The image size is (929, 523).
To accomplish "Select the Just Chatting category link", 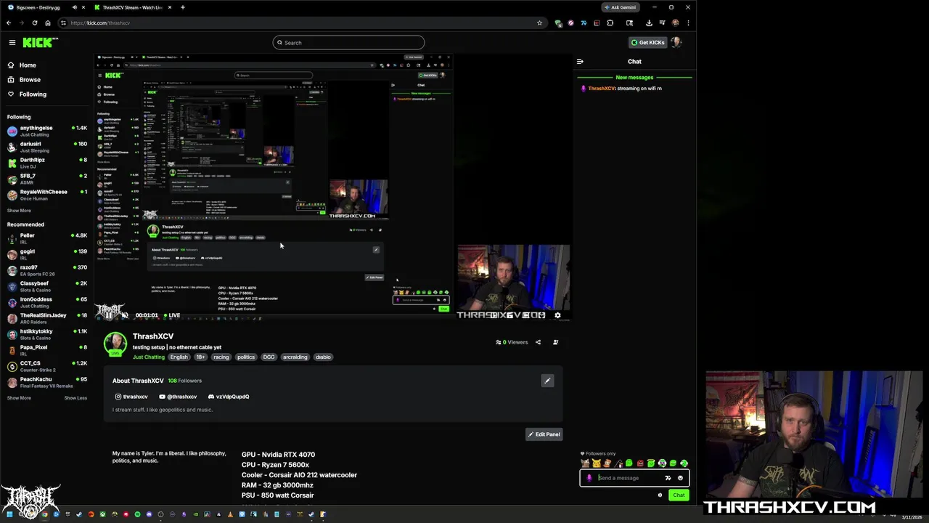I will click(x=149, y=357).
